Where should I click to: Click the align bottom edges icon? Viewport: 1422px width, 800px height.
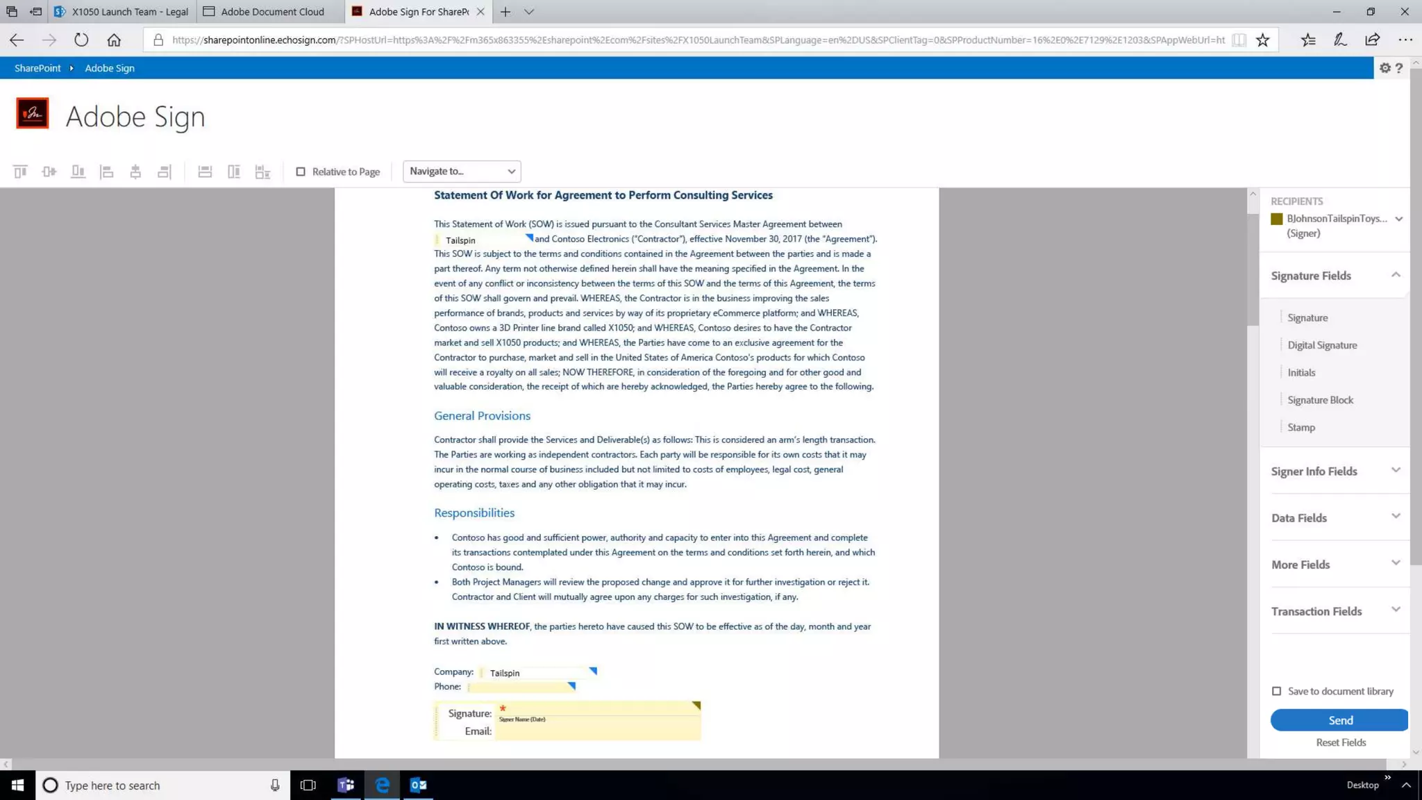click(x=78, y=172)
